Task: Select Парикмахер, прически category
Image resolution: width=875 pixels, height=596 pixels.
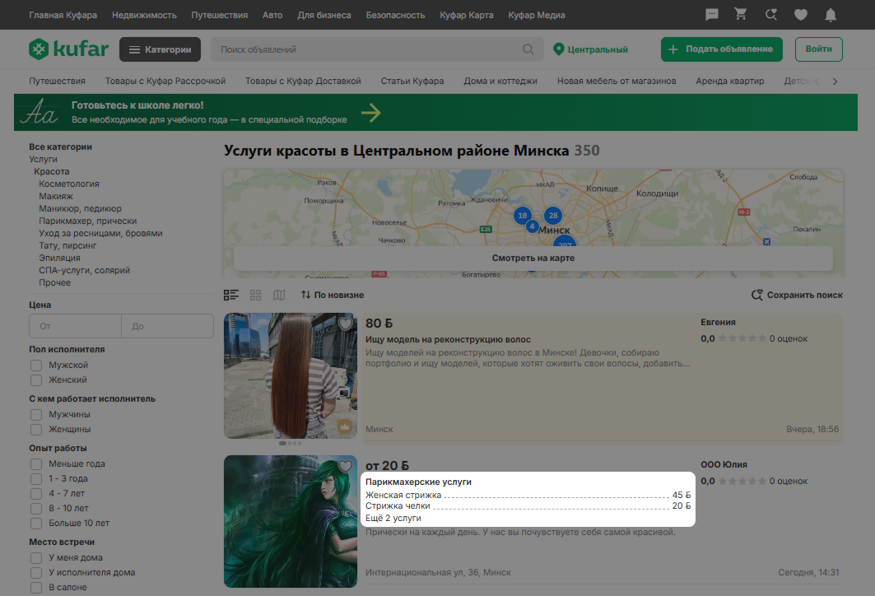Action: click(87, 221)
